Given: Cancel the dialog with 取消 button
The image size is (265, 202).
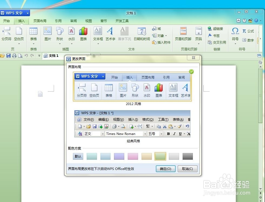Looking at the screenshot, I should point(187,169).
